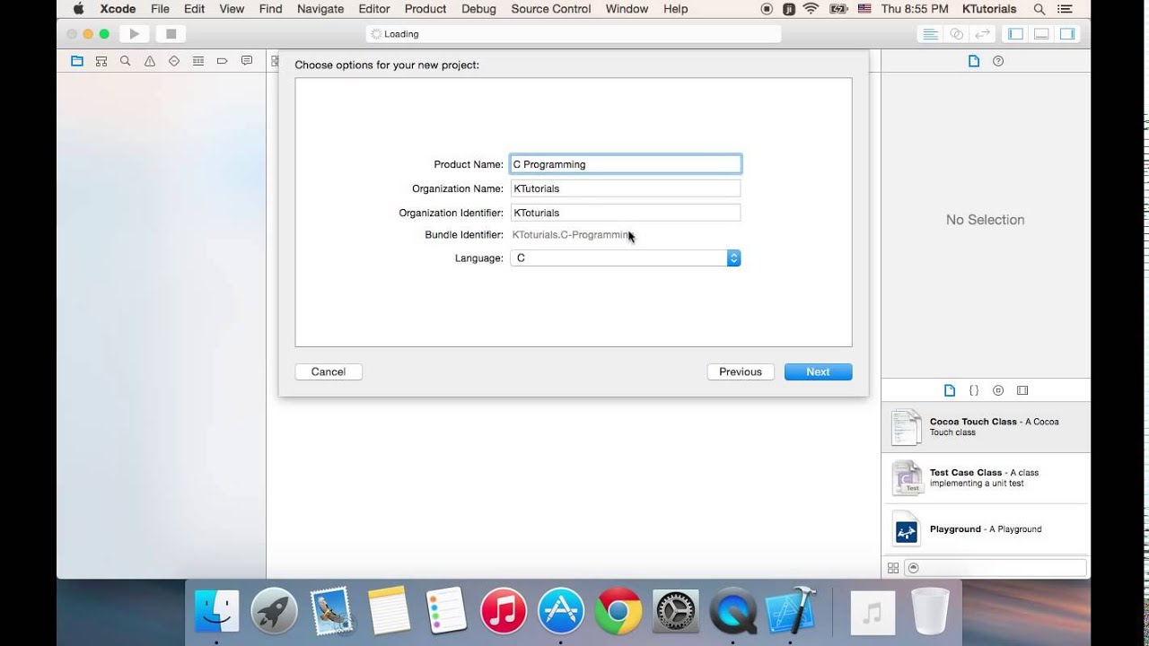Click the Organization Name field
1149x646 pixels.
tap(626, 188)
